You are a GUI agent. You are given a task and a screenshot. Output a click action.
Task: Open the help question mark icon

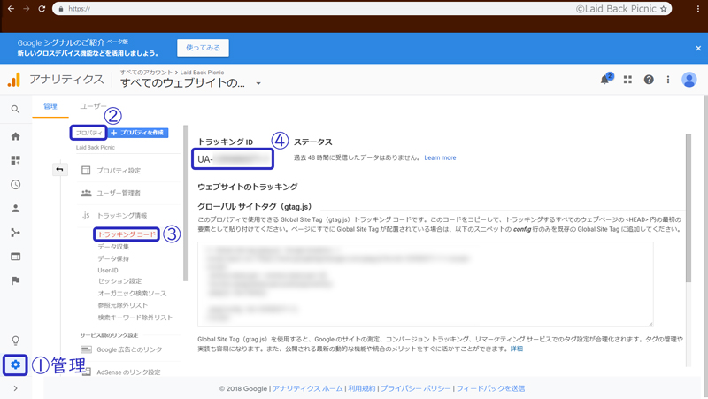[649, 80]
